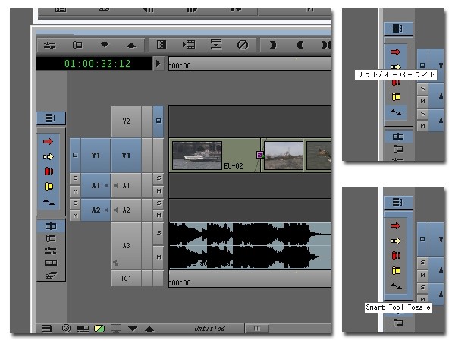474x356 pixels.
Task: Click red Lift/Overwrite arrow in top-right inset
Action: tap(395, 52)
